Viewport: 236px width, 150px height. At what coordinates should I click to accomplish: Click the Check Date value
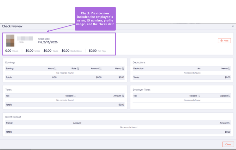(x=48, y=42)
